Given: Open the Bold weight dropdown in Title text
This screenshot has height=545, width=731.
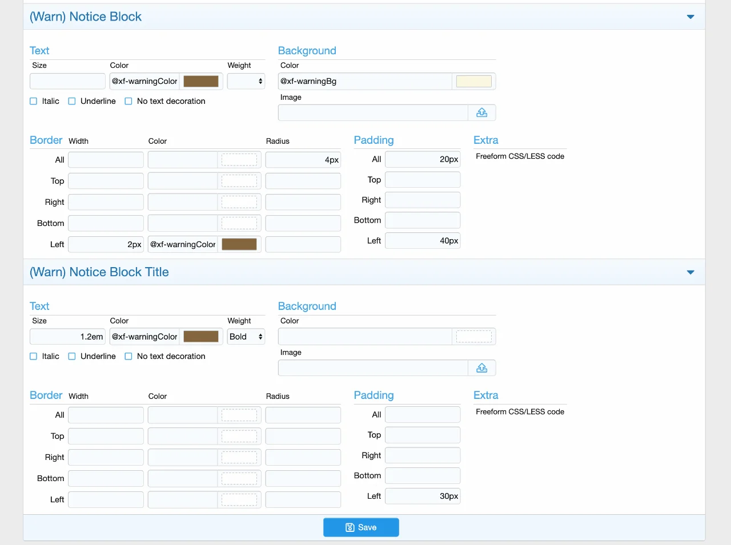Looking at the screenshot, I should click(x=246, y=337).
